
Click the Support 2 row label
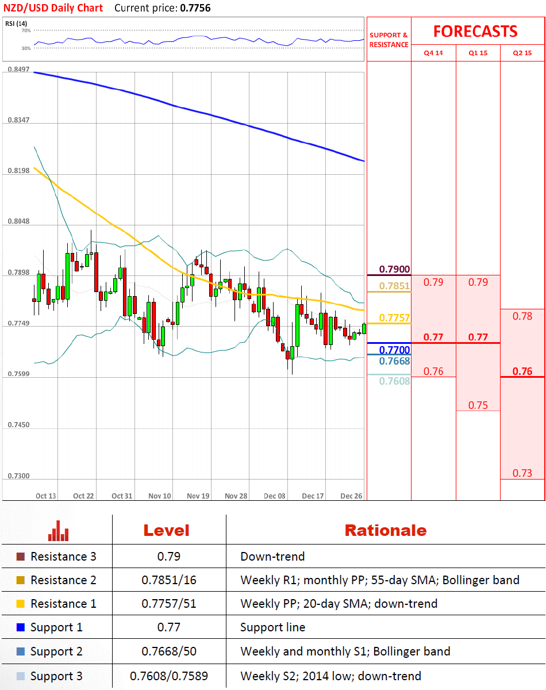[x=56, y=652]
